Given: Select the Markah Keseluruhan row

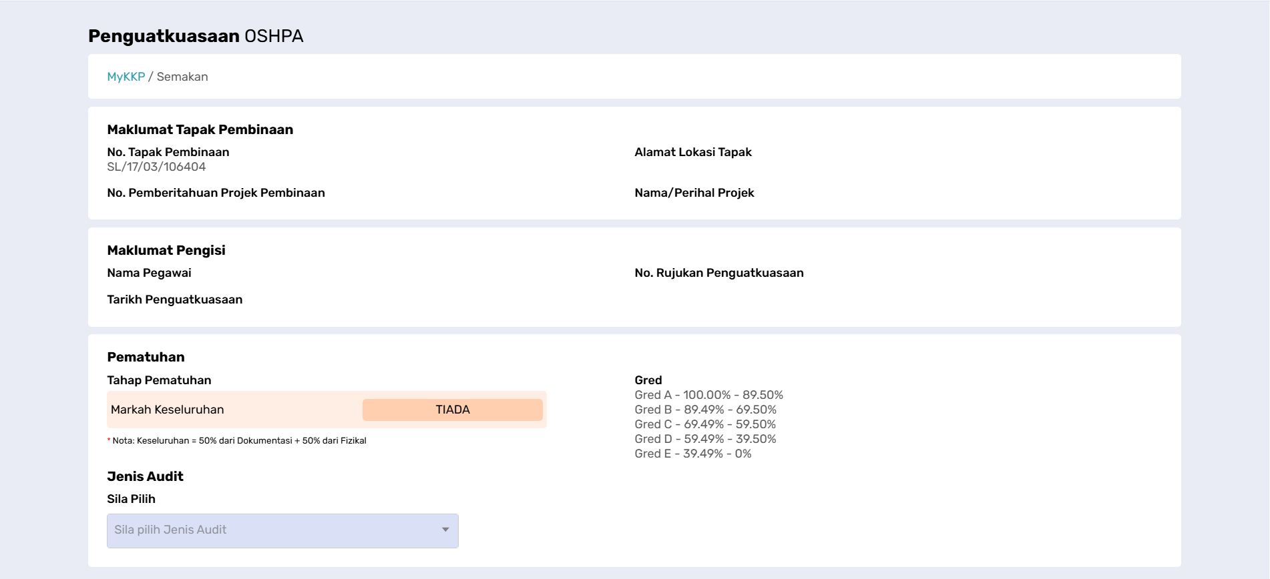Looking at the screenshot, I should [327, 410].
